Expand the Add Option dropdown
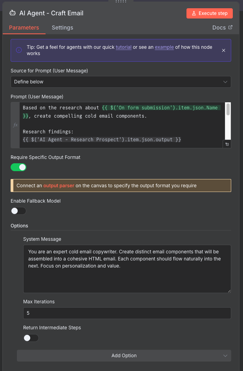 [x=124, y=355]
